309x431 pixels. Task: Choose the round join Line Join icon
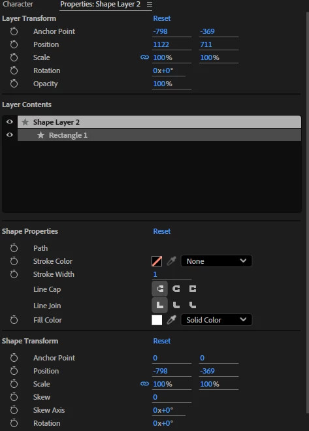click(x=176, y=305)
